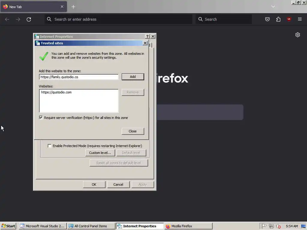Close the Trusted sites dialog via X
Image resolution: width=307 pixels, height=230 pixels.
[x=145, y=43]
